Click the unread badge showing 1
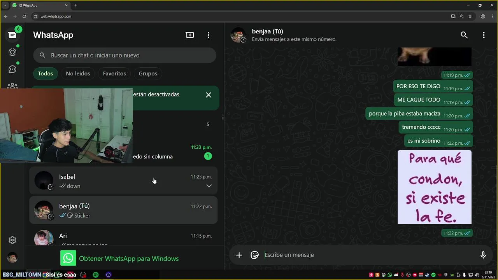The image size is (498, 280). click(x=208, y=156)
